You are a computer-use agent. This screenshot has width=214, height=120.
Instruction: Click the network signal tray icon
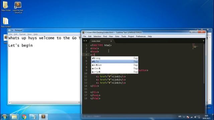[192, 117]
